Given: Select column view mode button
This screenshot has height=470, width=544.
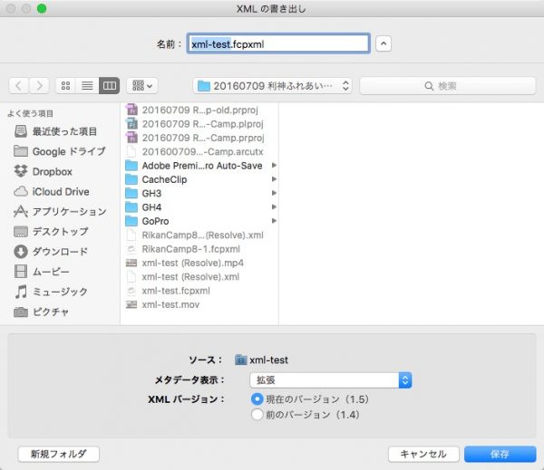Looking at the screenshot, I should [110, 86].
